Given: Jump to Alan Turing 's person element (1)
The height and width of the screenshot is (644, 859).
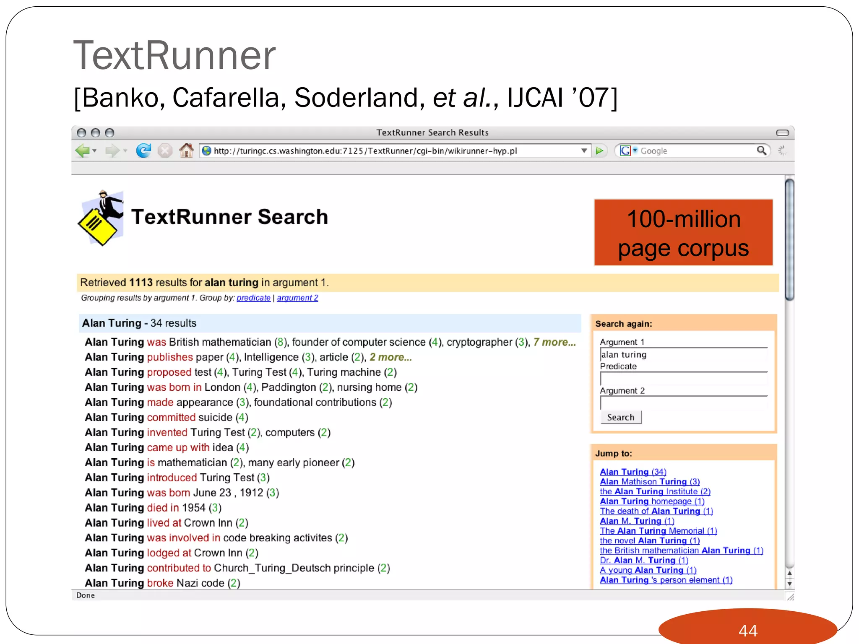Looking at the screenshot, I should tap(666, 580).
